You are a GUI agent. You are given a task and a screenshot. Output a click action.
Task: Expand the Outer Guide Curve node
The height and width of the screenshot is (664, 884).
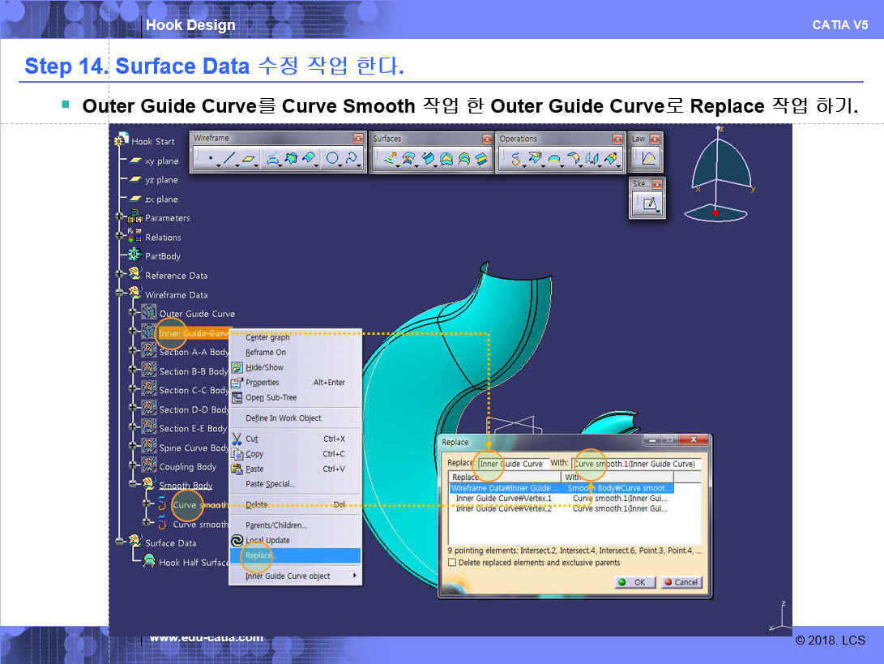point(134,313)
